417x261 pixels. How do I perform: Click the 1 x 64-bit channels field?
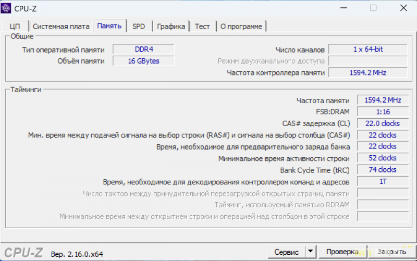(367, 49)
